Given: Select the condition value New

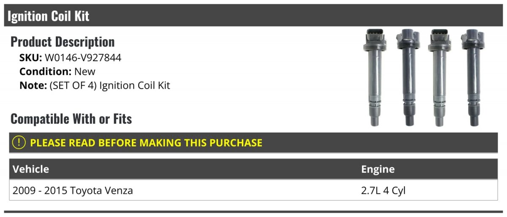Looking at the screenshot, I should [85, 72].
